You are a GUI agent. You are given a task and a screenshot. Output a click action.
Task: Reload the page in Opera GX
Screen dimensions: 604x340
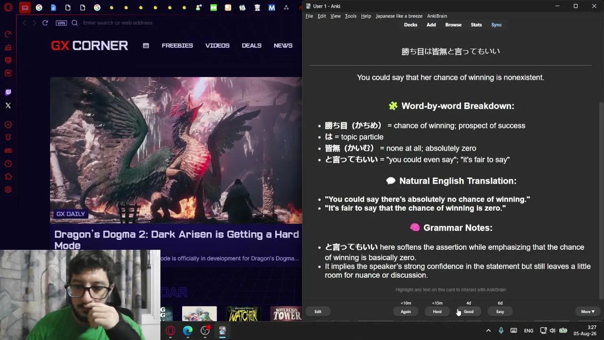click(x=45, y=23)
